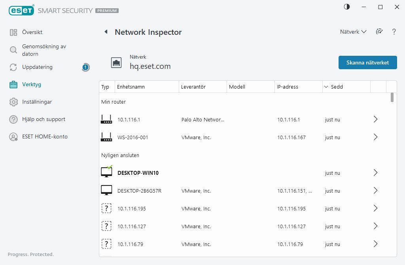Viewport: 405px width, 265px height.
Task: Open the ESET HOME-konto section
Action: click(42, 136)
